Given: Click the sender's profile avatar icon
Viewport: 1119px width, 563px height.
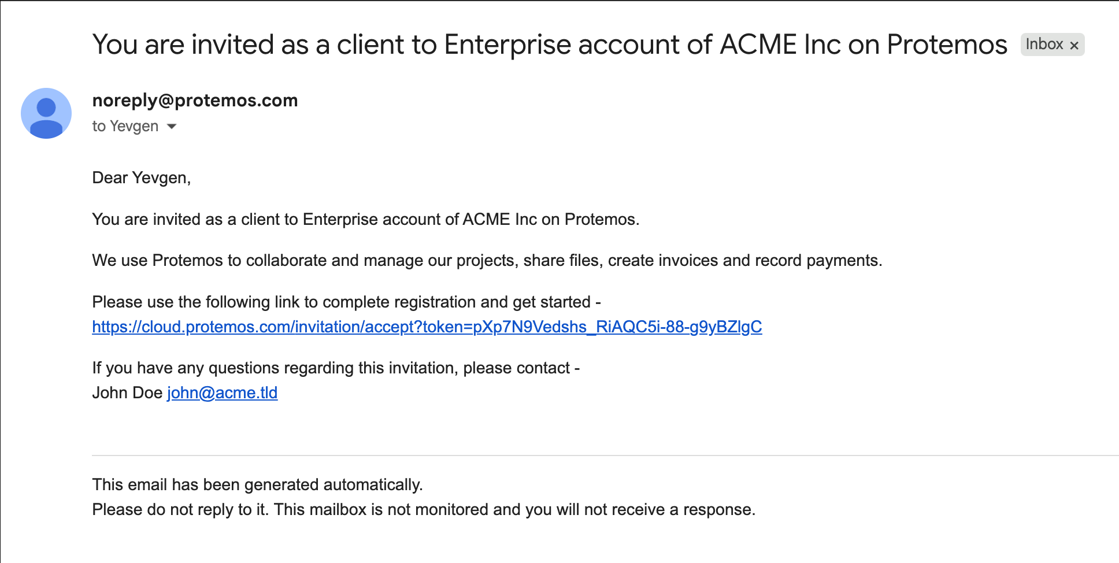Looking at the screenshot, I should coord(46,113).
